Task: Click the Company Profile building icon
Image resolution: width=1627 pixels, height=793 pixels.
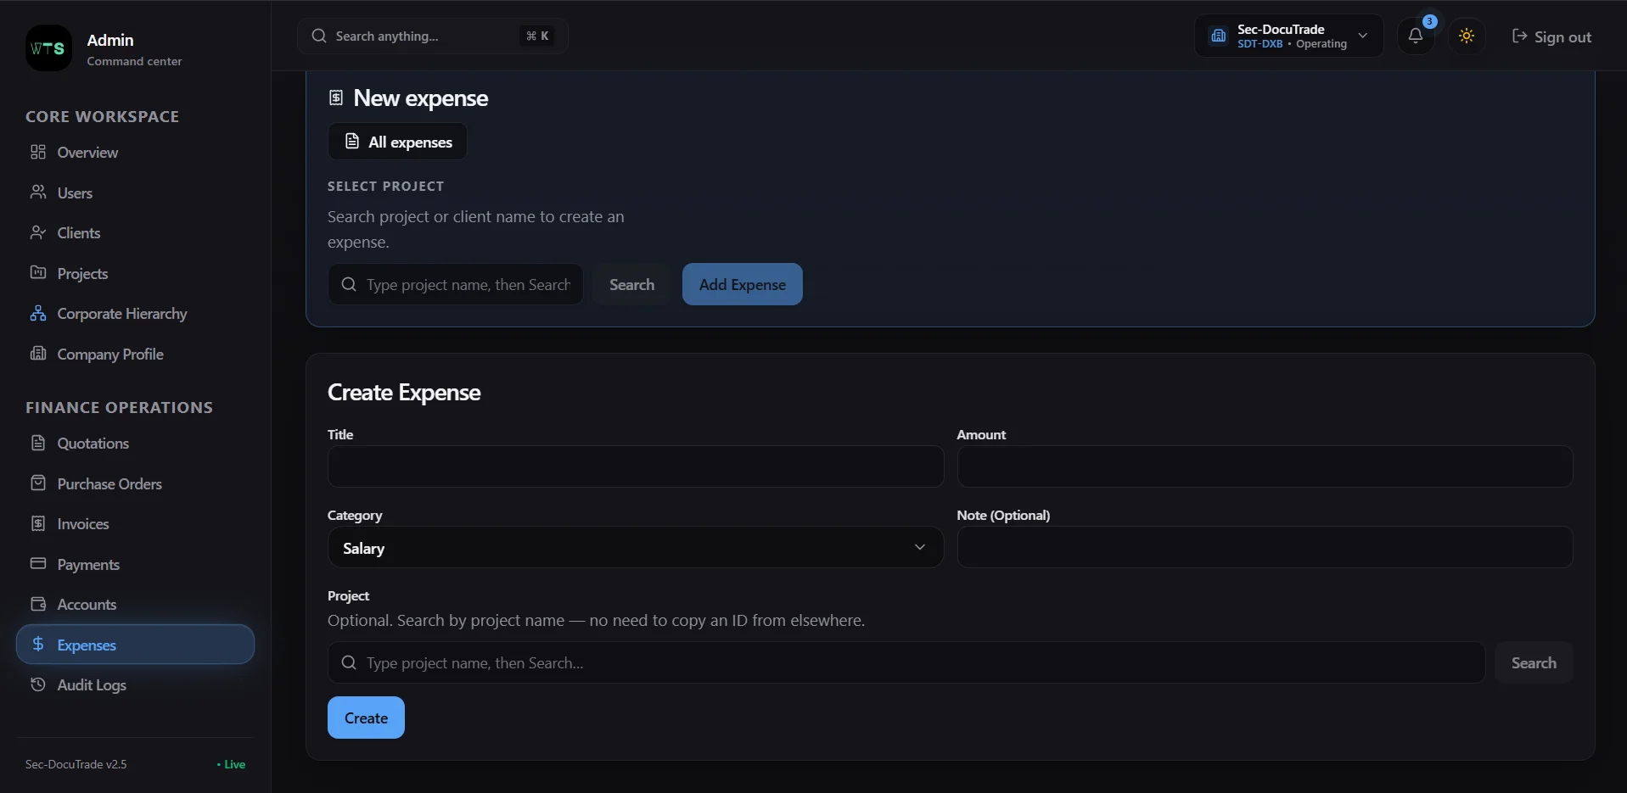Action: coord(38,354)
